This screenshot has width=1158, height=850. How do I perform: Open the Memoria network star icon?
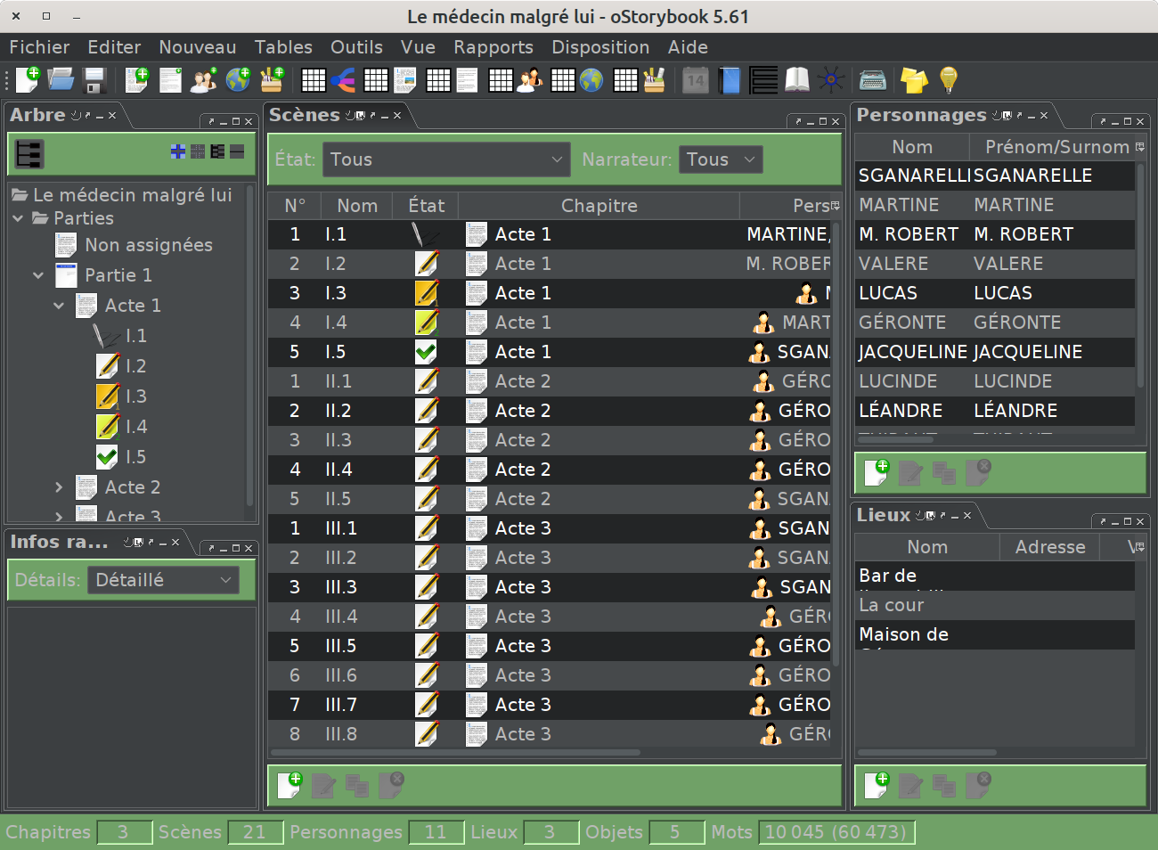[831, 80]
